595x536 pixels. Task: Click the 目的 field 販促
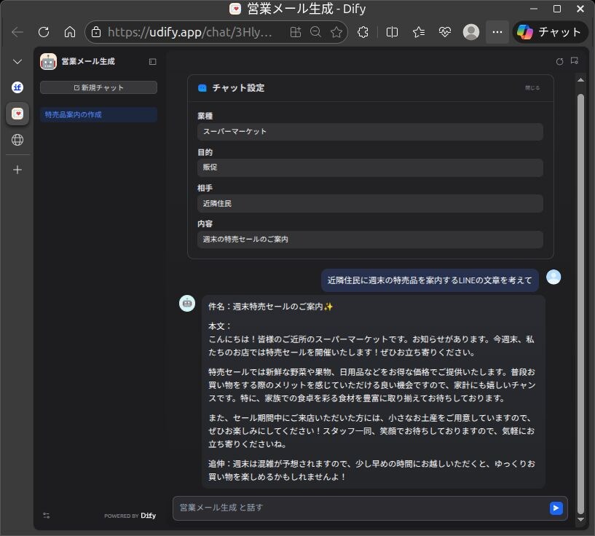(370, 167)
